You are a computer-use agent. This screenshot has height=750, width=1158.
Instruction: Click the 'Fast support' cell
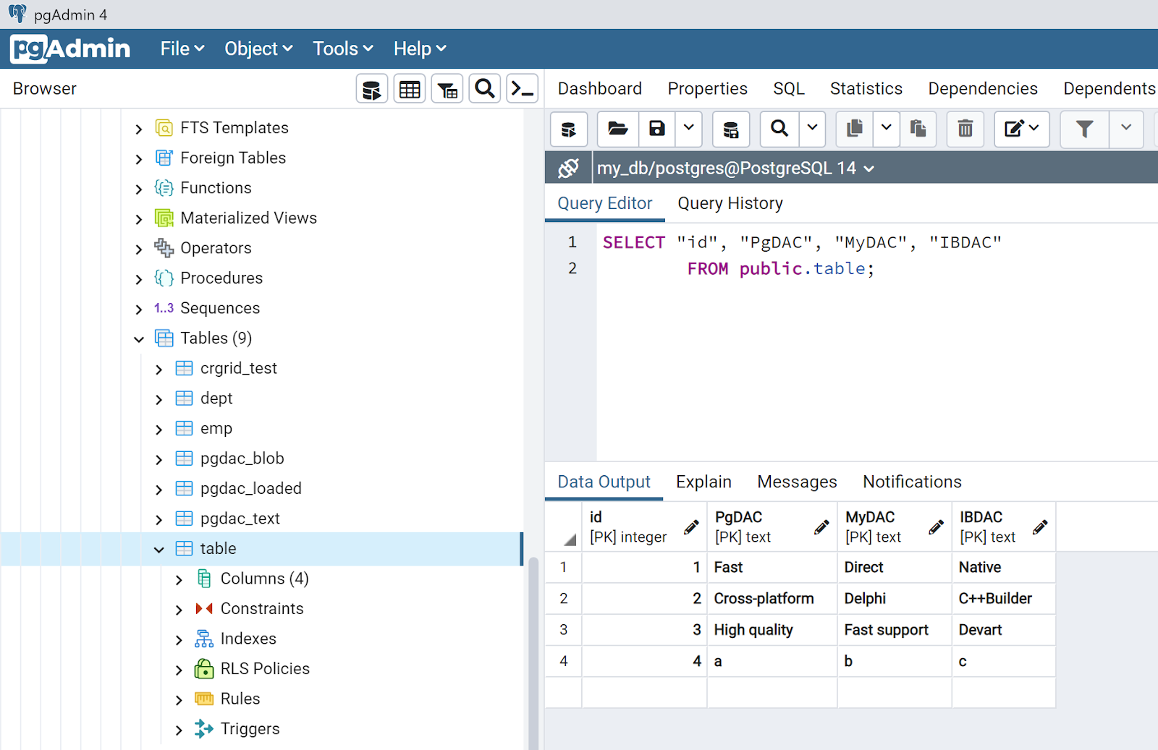[x=895, y=630]
